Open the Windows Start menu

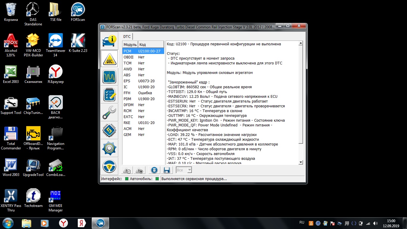[x=8, y=223]
